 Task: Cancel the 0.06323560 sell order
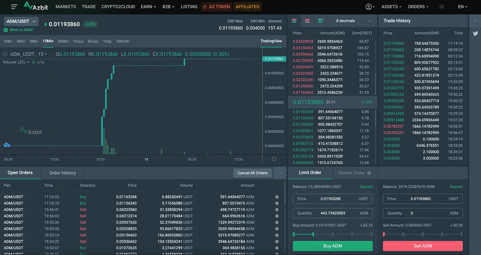click(277, 210)
